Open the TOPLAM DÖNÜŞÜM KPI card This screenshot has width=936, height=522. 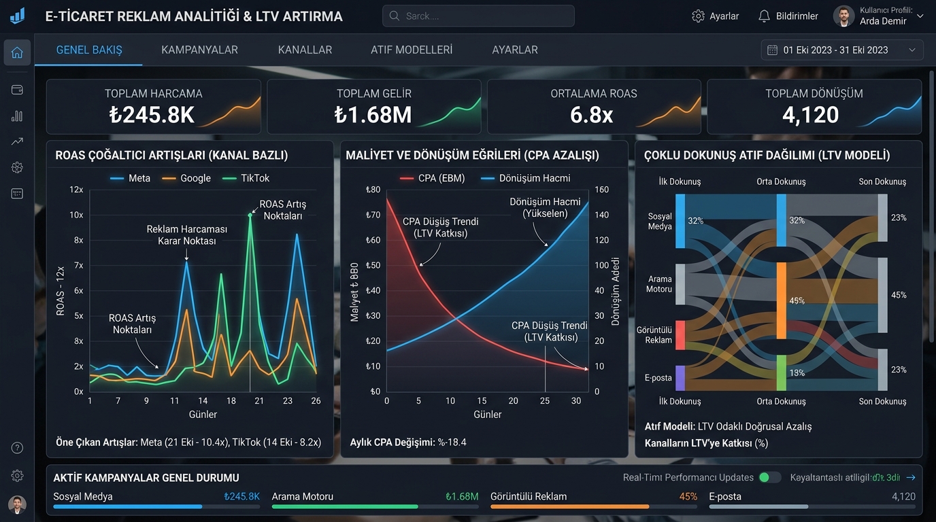[x=814, y=107]
